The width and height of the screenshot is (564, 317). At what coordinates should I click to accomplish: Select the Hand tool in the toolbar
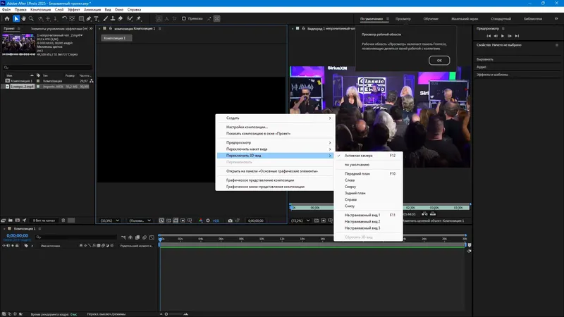(24, 19)
